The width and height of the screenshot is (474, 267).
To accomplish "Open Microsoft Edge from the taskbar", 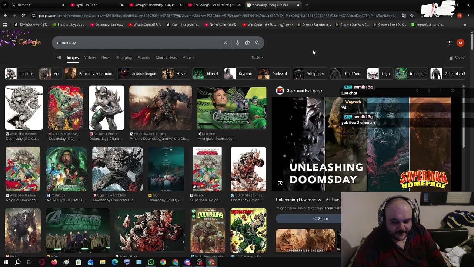I will 115,262.
